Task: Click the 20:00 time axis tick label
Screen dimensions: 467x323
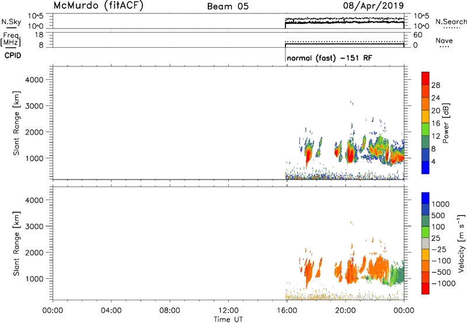Action: pyautogui.click(x=345, y=311)
